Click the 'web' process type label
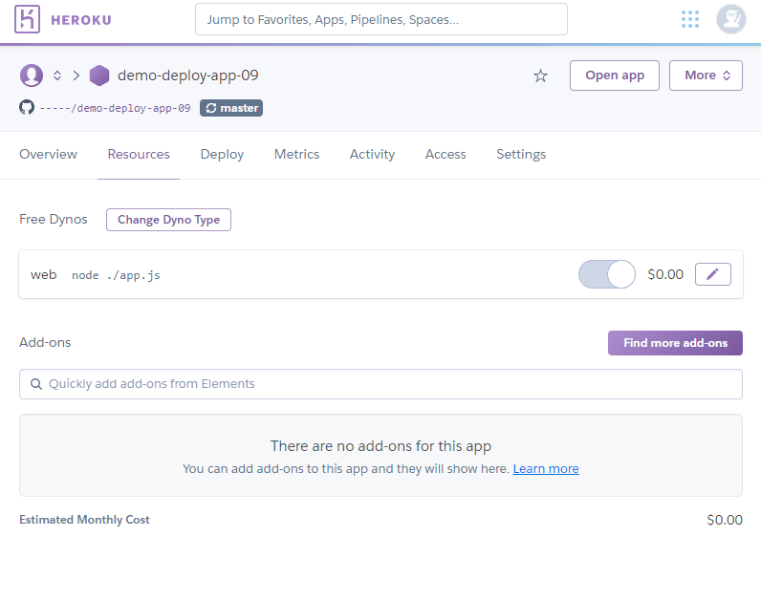The height and width of the screenshot is (601, 761). [44, 274]
